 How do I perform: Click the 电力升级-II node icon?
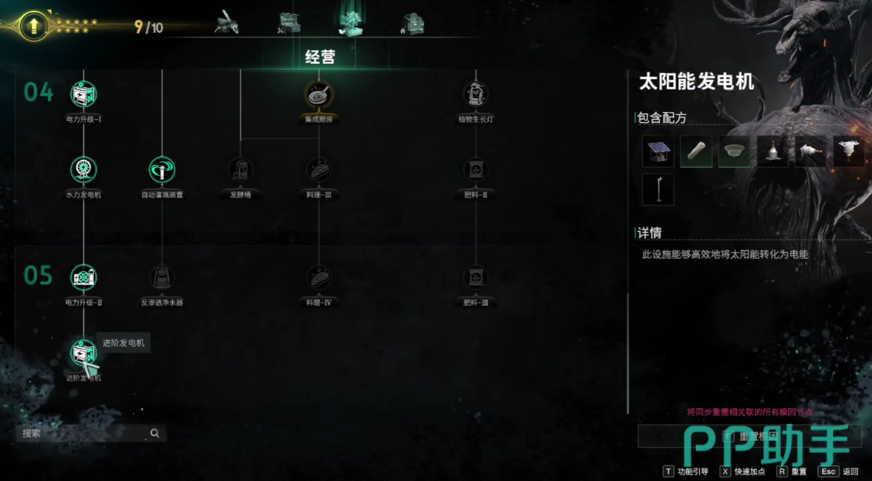[84, 278]
